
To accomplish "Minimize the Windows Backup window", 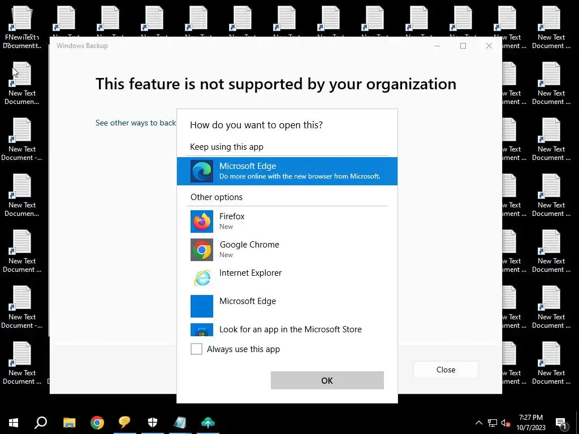I will [x=437, y=46].
